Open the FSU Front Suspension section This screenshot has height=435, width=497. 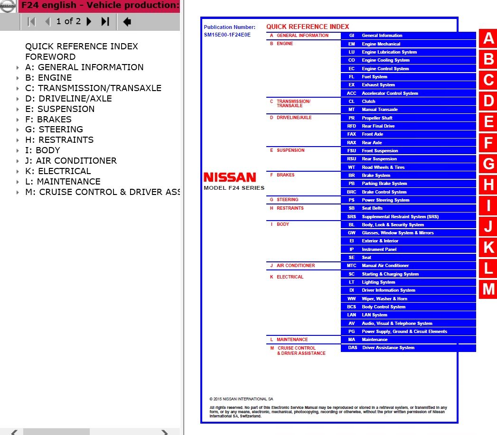[408, 151]
